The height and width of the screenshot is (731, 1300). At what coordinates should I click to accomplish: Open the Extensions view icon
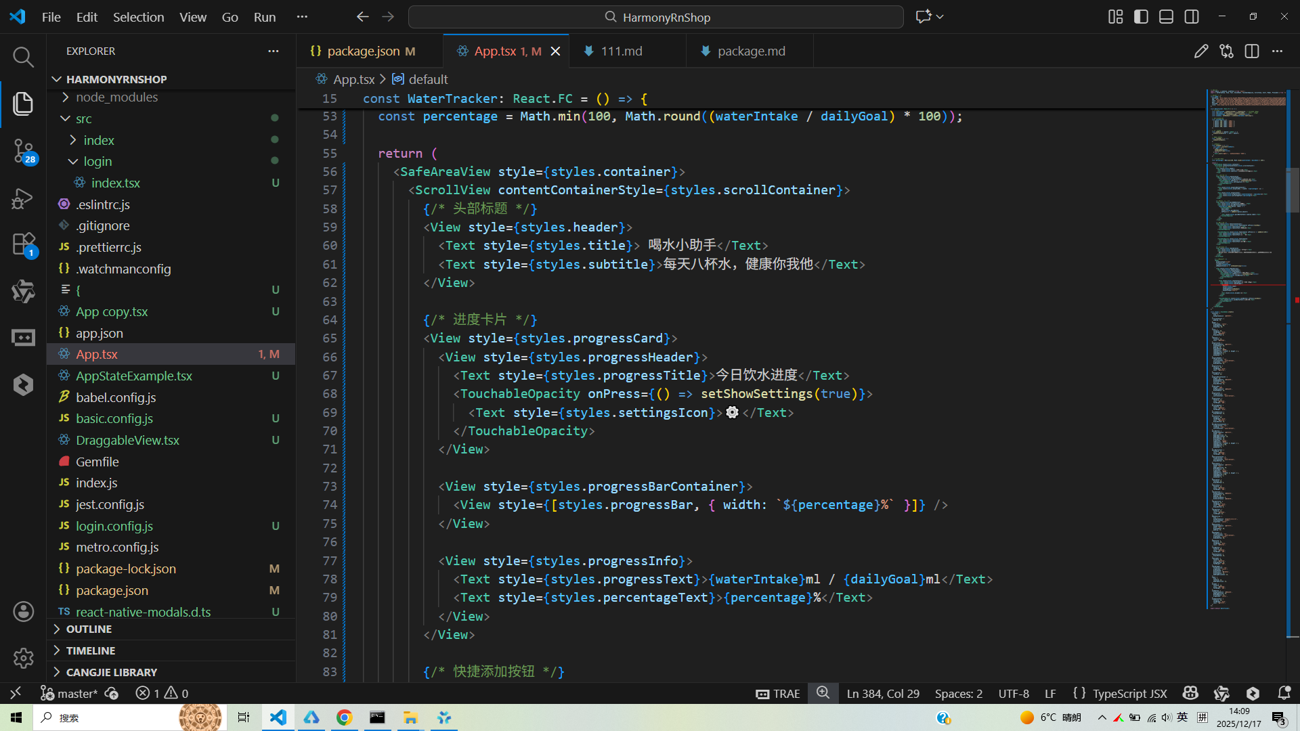point(23,244)
